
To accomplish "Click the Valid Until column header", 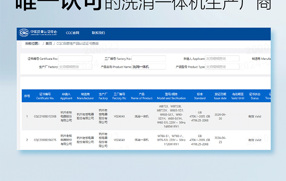I will (x=238, y=96).
